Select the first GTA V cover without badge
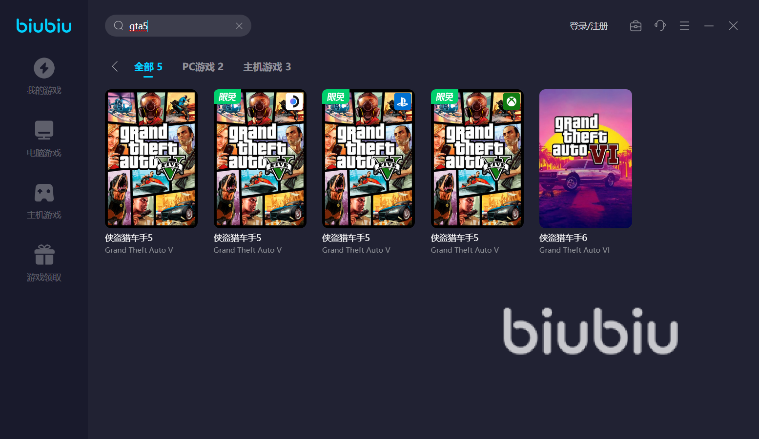The image size is (759, 439). [151, 159]
